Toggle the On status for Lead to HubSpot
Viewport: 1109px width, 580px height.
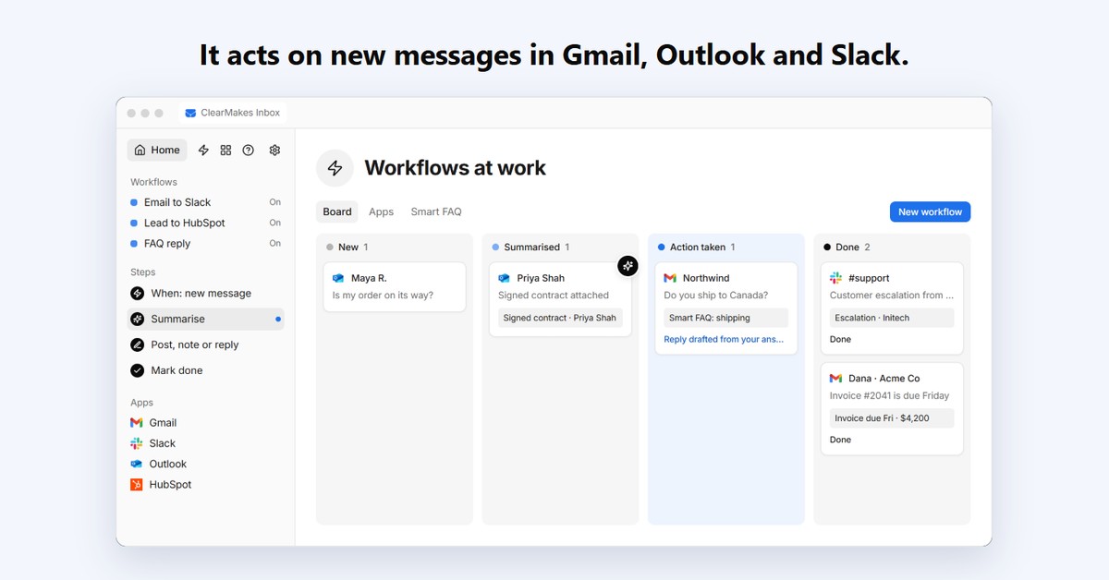coord(275,223)
